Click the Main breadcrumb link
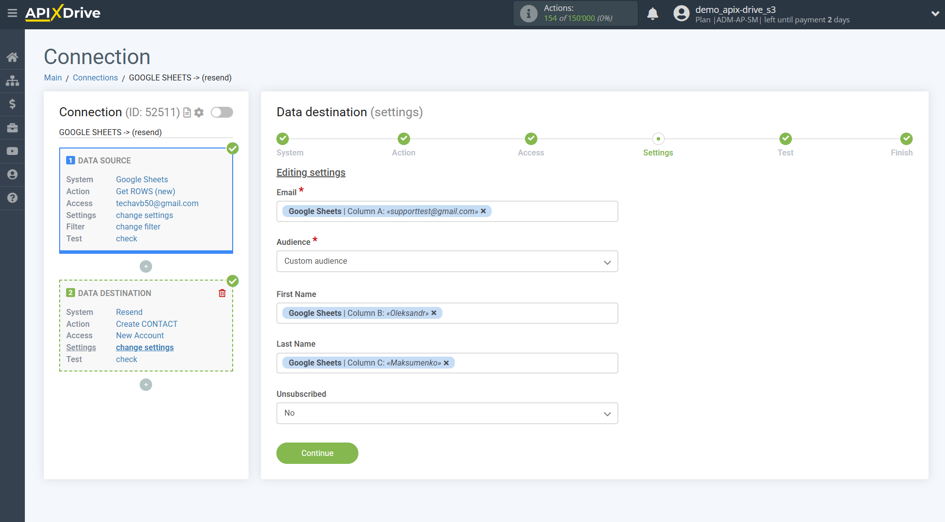Image resolution: width=945 pixels, height=522 pixels. pos(53,77)
